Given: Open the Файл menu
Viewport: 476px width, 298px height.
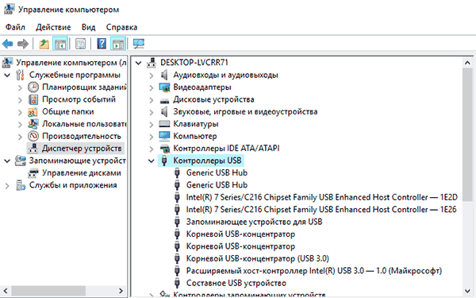Looking at the screenshot, I should (15, 27).
